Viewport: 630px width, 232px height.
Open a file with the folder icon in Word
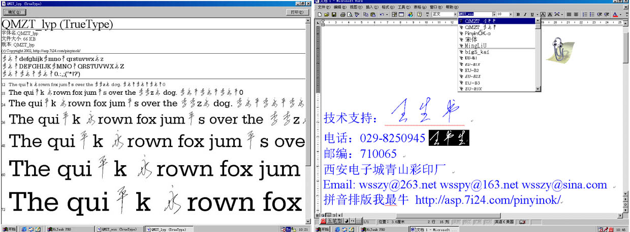(x=327, y=14)
